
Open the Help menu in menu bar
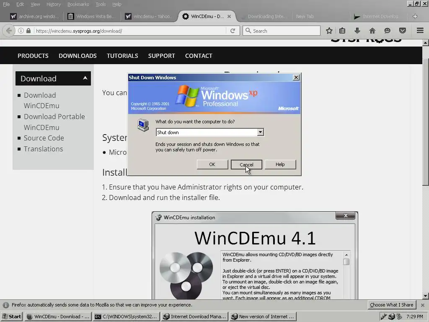pyautogui.click(x=117, y=4)
